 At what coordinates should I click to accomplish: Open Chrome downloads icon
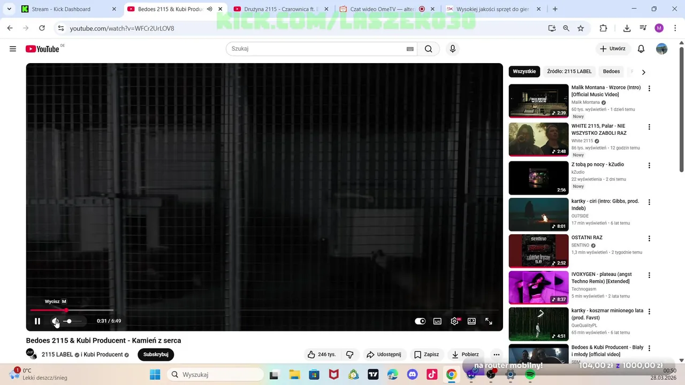coord(627,28)
